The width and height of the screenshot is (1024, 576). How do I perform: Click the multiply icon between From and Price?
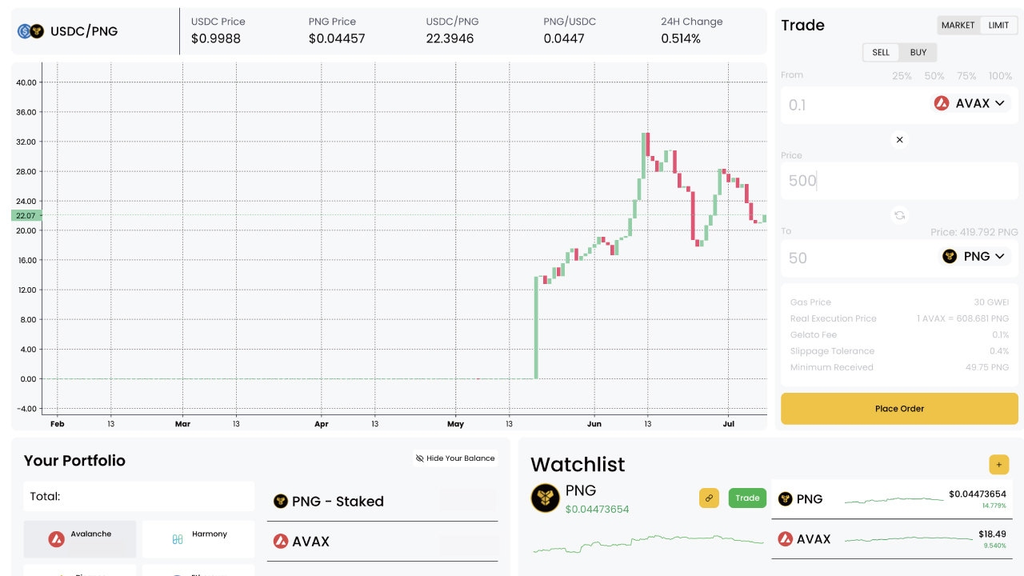[899, 139]
